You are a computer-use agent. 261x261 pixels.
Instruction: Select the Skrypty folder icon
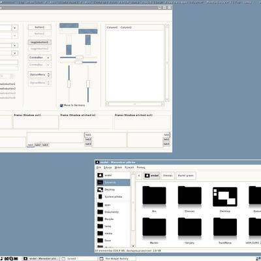[190, 226]
